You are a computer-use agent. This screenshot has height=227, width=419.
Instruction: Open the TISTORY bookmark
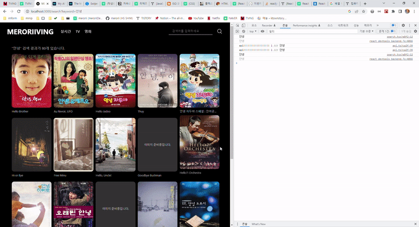pyautogui.click(x=144, y=18)
